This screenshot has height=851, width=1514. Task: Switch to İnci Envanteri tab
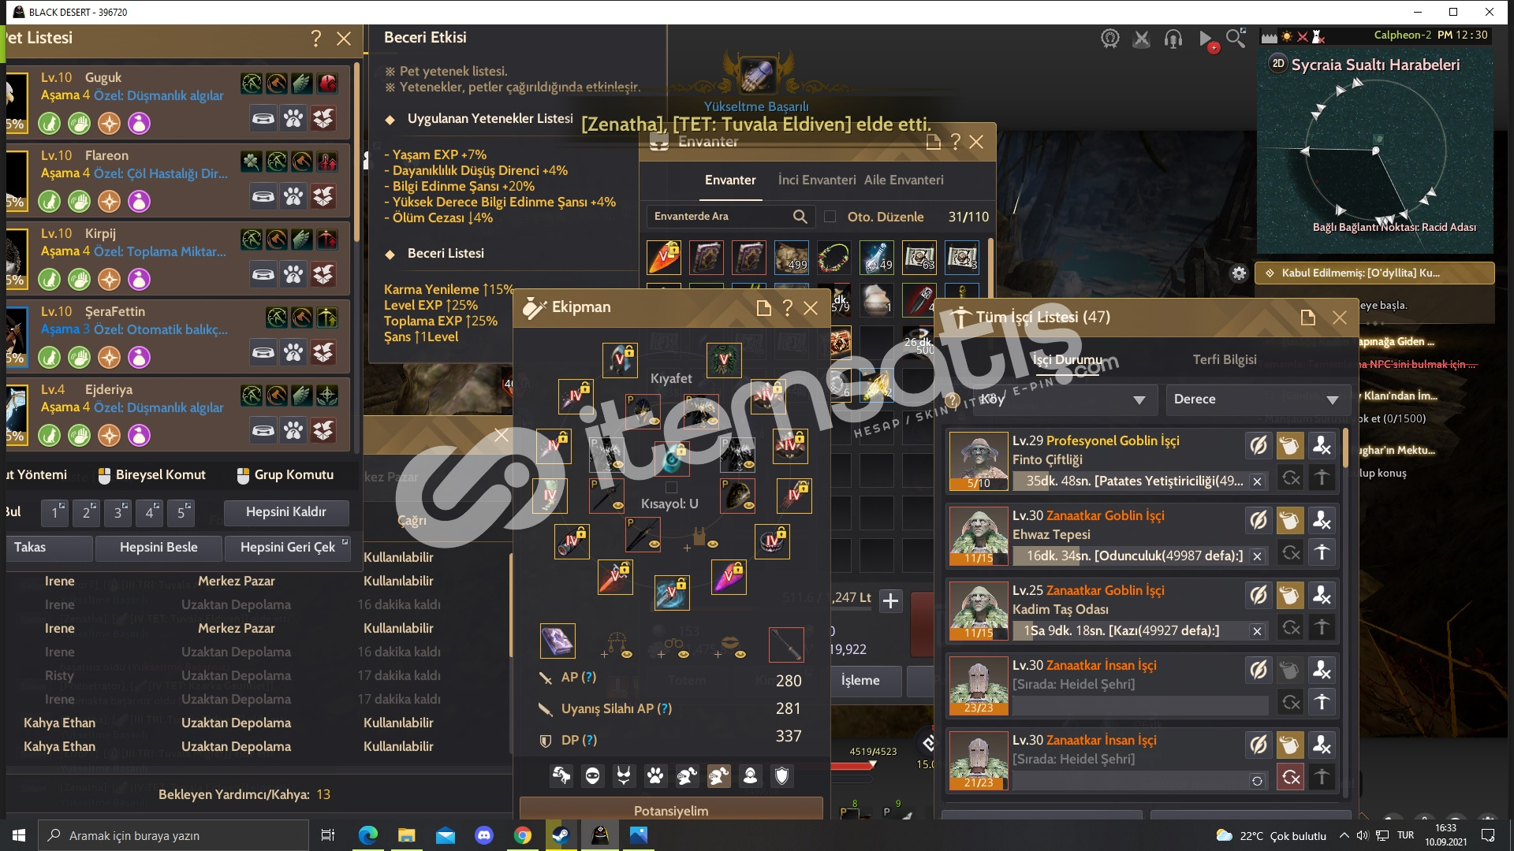[816, 180]
